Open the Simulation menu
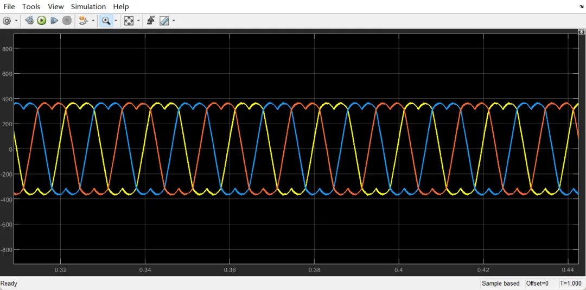The width and height of the screenshot is (586, 290). point(88,7)
